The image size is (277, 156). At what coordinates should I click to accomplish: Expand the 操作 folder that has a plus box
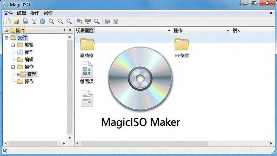tap(13, 67)
